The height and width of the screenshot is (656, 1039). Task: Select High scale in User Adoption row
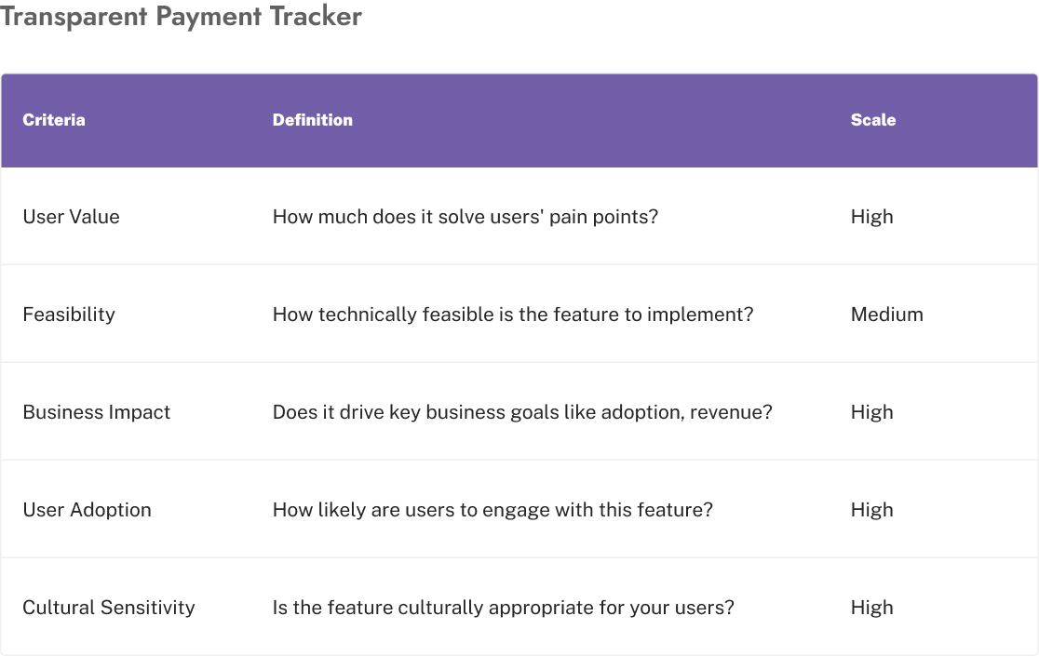[872, 510]
